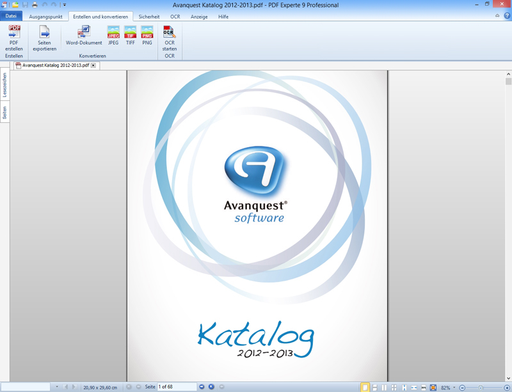The image size is (512, 392).
Task: Convert to Word-Dokument
Action: pos(84,35)
